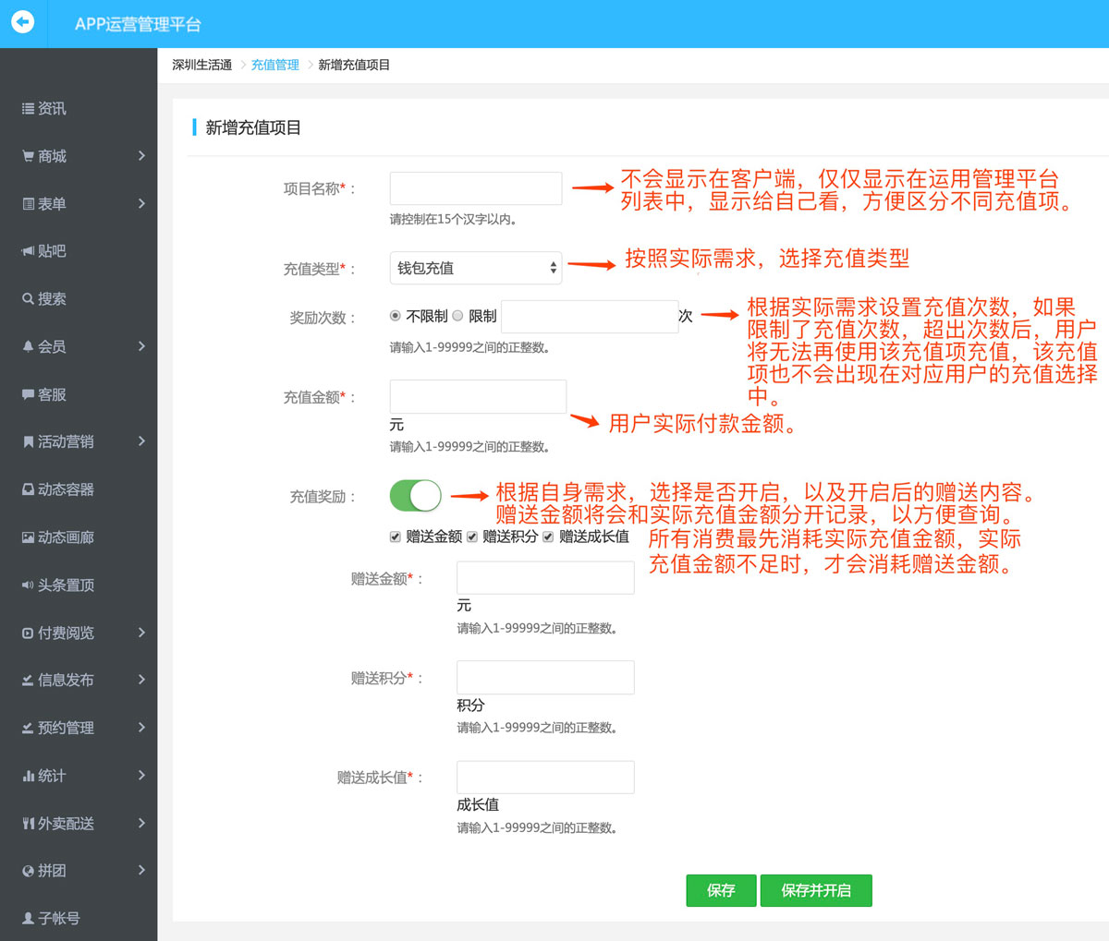
Task: Click the 资讯 list icon in sidebar
Action: [28, 109]
